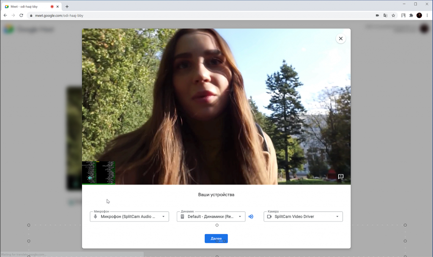Image resolution: width=433 pixels, height=257 pixels.
Task: Open the Динамик device dropdown
Action: tap(211, 217)
